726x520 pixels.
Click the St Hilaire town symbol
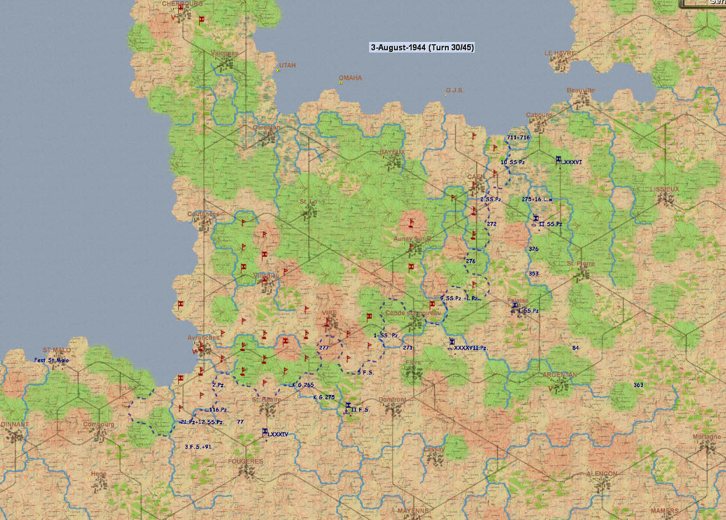[x=268, y=409]
